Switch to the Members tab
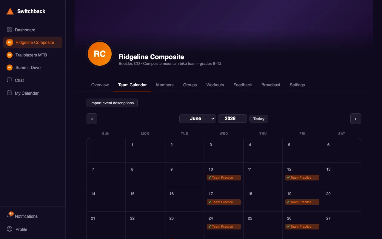382x239 pixels. coord(165,85)
